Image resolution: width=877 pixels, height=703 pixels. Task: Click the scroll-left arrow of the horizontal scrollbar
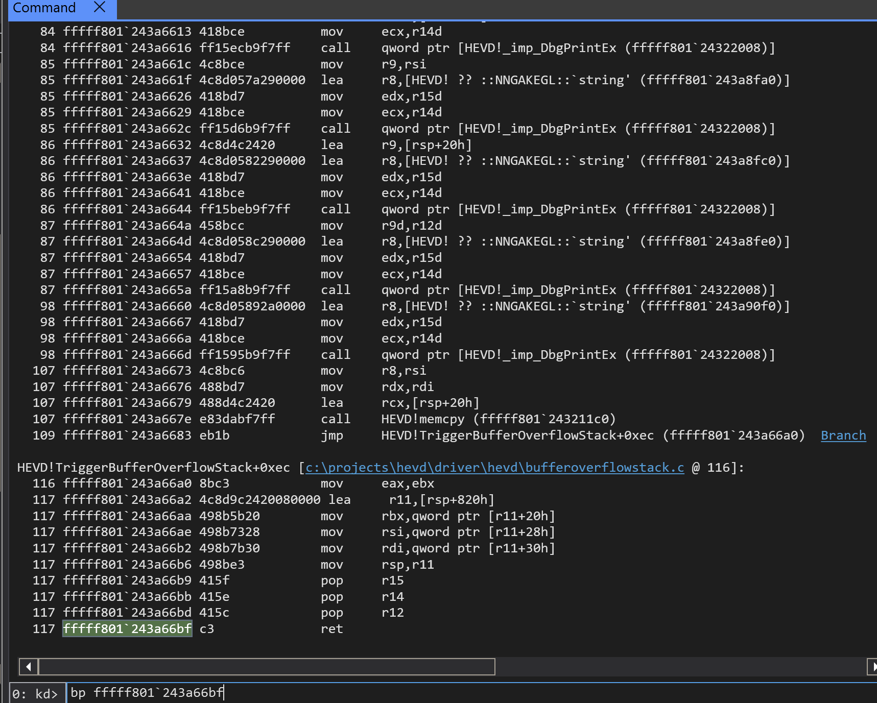(x=29, y=666)
